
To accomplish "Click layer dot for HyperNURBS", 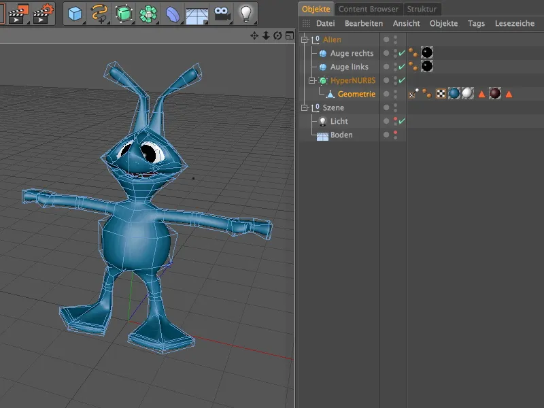I will tap(386, 80).
